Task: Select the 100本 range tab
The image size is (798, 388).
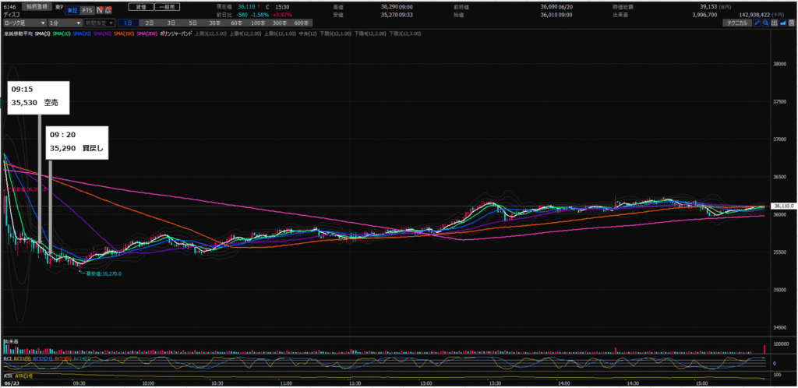Action: click(x=257, y=23)
